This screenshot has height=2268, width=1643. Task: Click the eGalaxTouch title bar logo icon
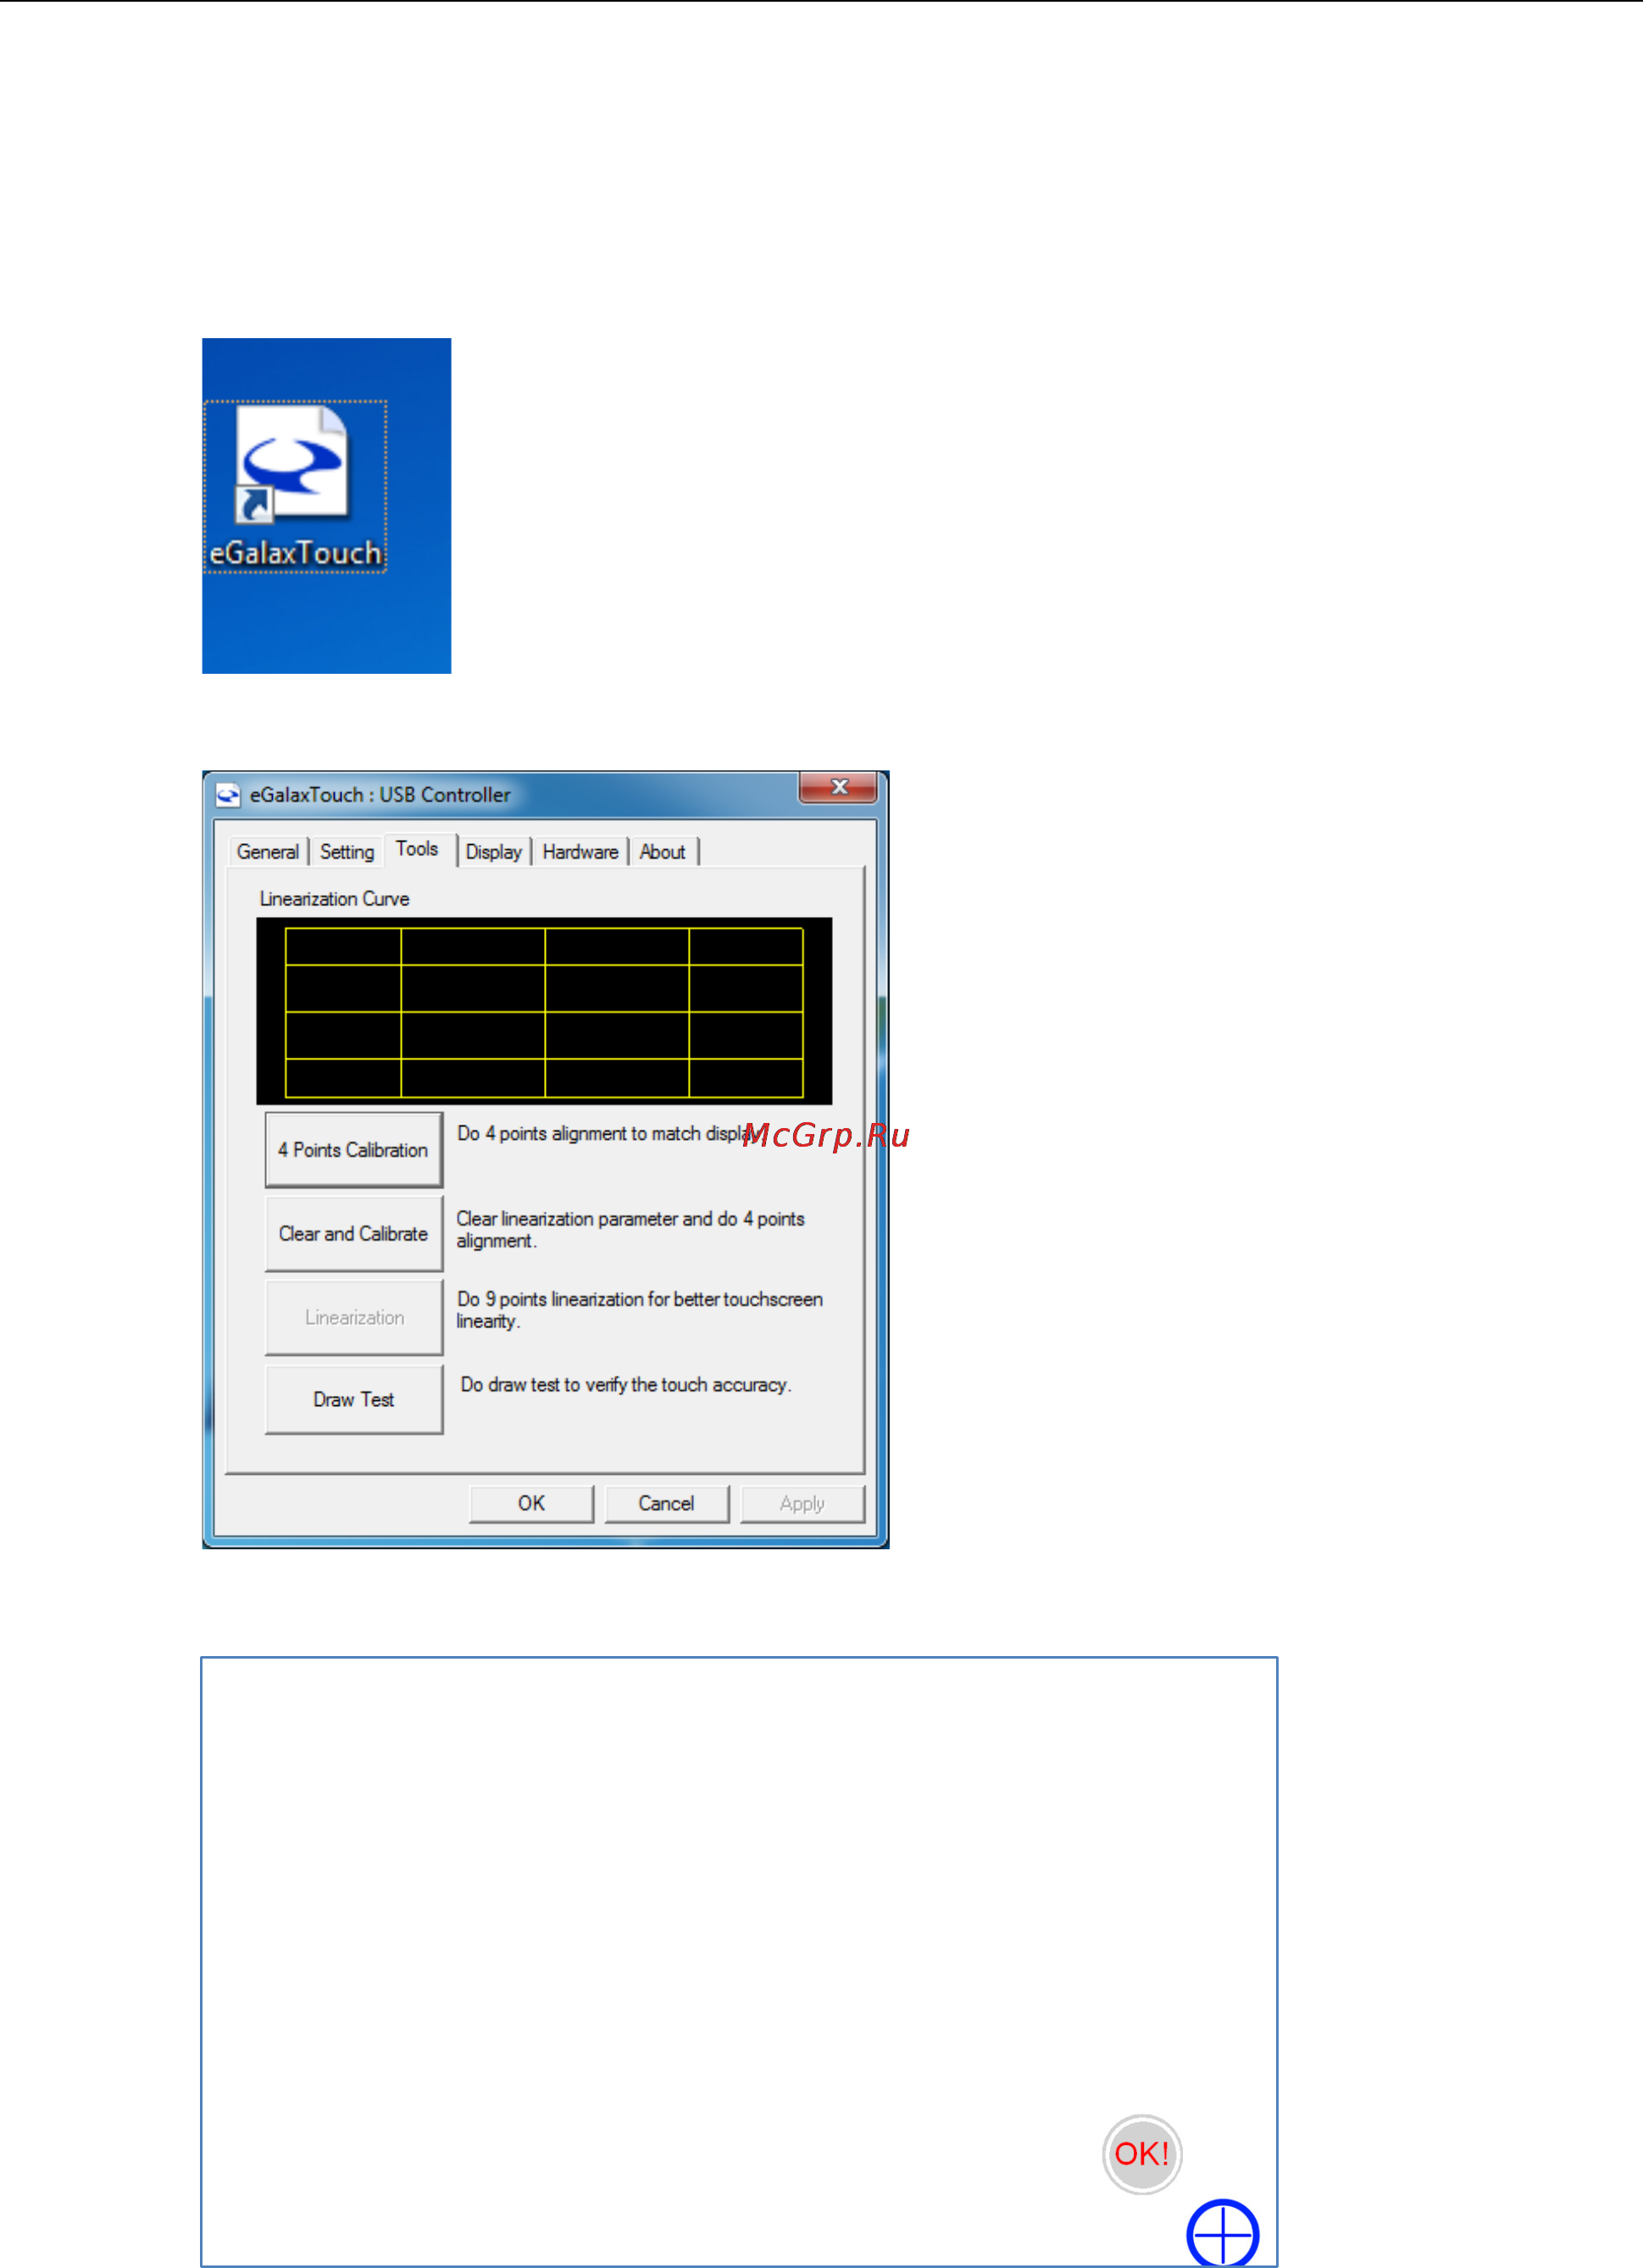pos(228,795)
